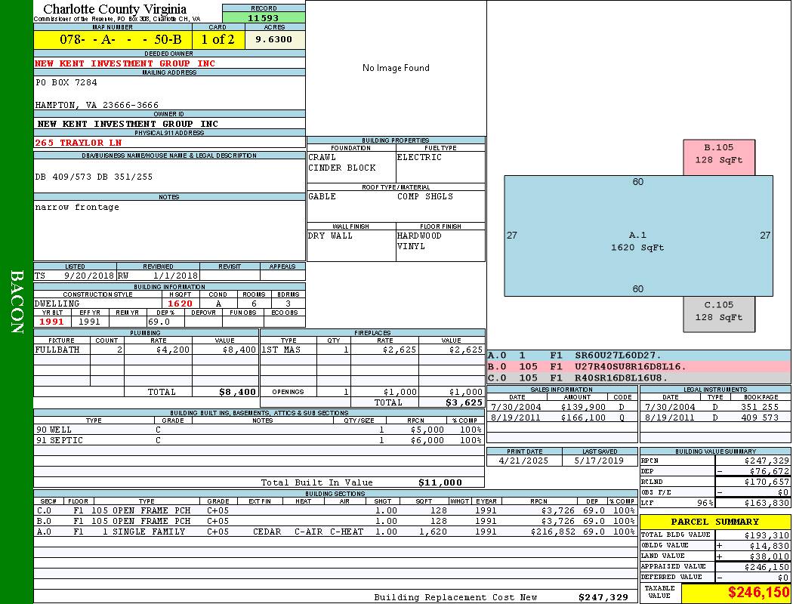Click the red H SQFT value 1620

(x=180, y=304)
